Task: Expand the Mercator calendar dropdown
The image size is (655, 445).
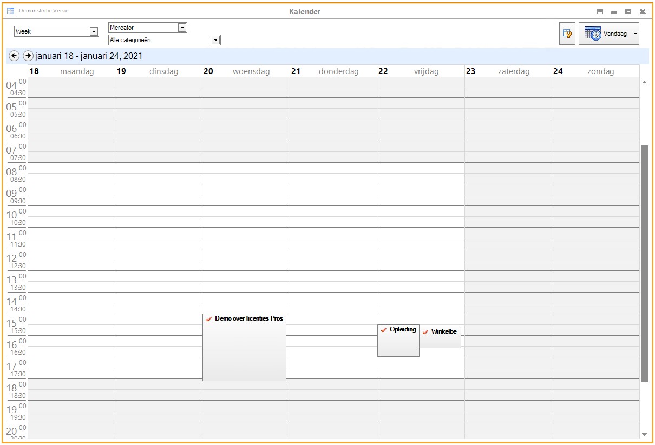Action: [x=182, y=28]
